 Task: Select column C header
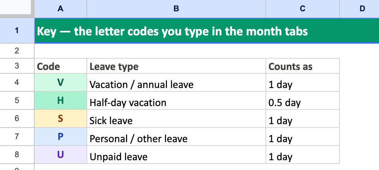pos(303,9)
